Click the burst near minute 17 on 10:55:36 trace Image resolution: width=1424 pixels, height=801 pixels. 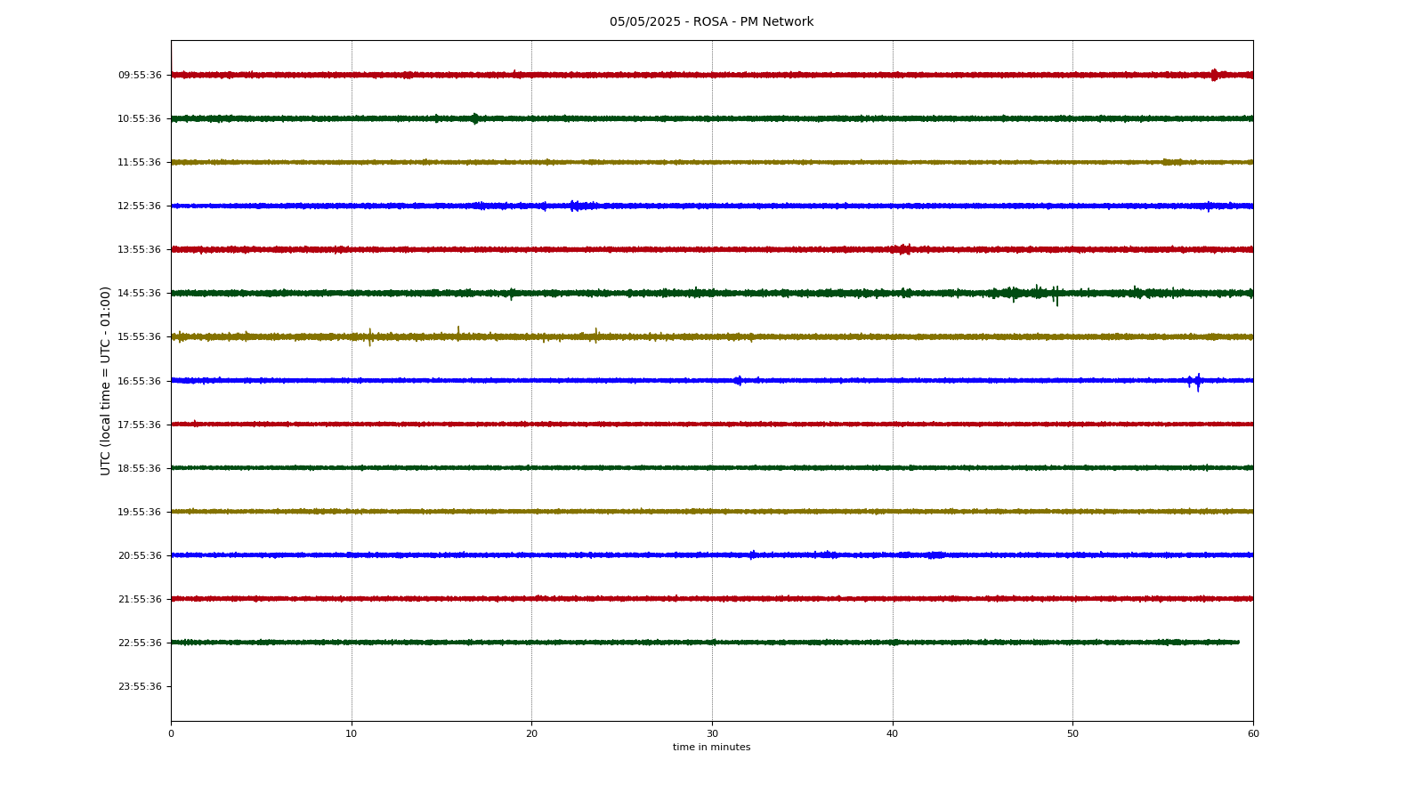475,118
